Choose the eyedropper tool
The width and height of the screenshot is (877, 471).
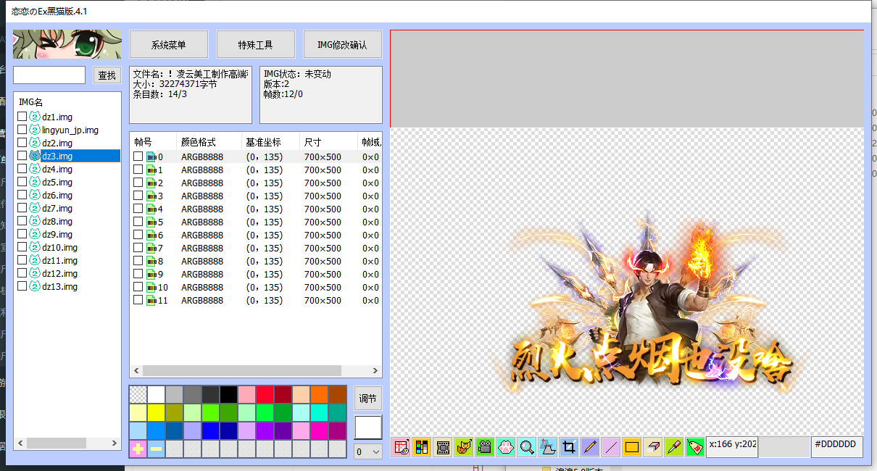pyautogui.click(x=673, y=447)
